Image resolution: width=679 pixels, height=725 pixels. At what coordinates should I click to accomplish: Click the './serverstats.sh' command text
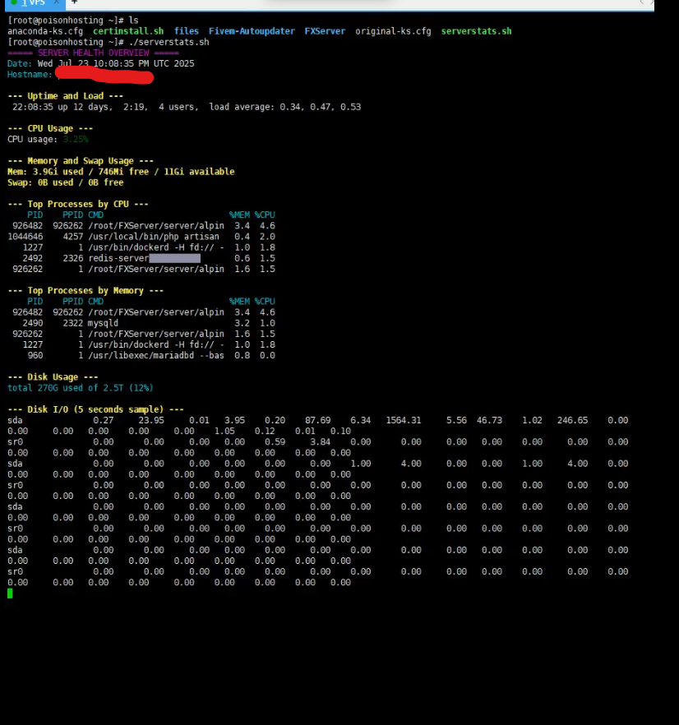tap(169, 42)
